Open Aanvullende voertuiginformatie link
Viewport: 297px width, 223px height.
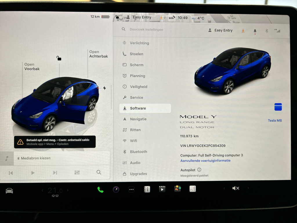[x=205, y=161]
